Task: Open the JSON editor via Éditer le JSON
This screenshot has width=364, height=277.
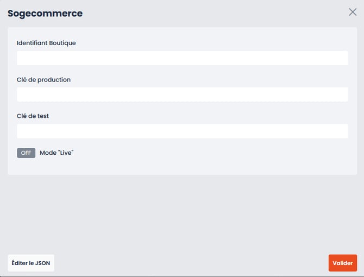Action: click(x=31, y=263)
